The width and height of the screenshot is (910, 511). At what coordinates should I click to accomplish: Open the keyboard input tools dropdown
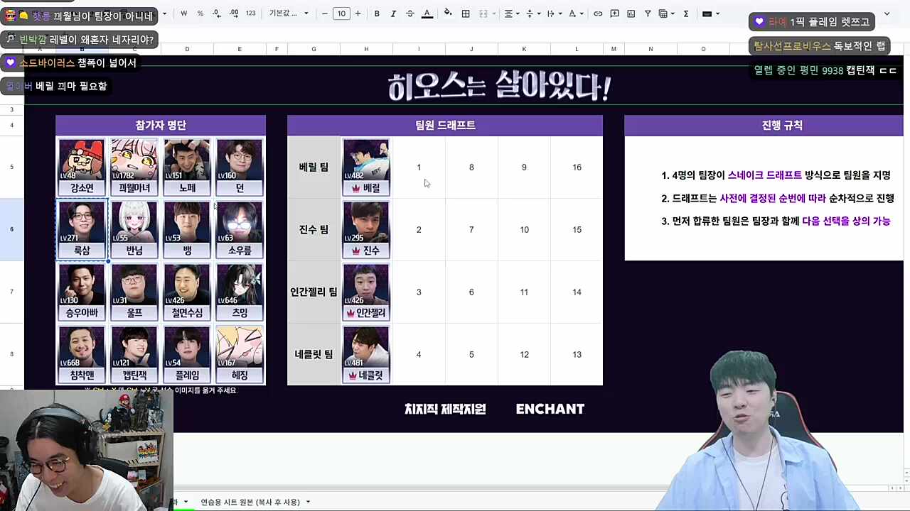(x=710, y=13)
